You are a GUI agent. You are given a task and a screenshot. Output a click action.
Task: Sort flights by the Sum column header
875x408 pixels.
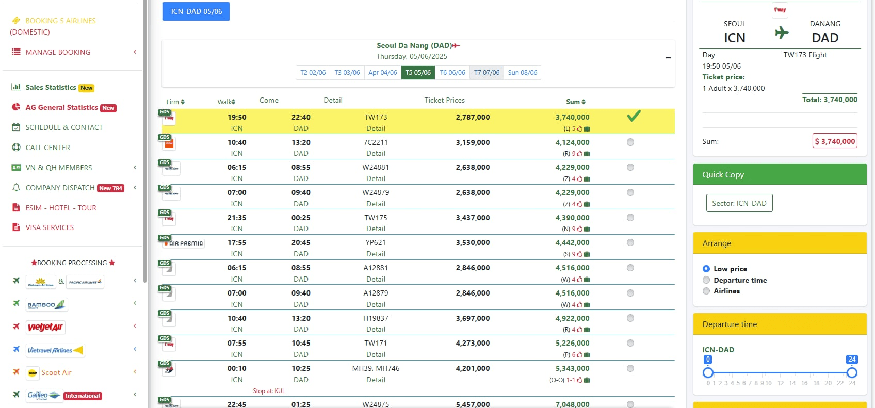coord(576,102)
